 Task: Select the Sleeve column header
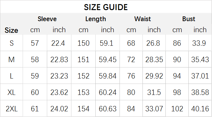[x=47, y=19]
